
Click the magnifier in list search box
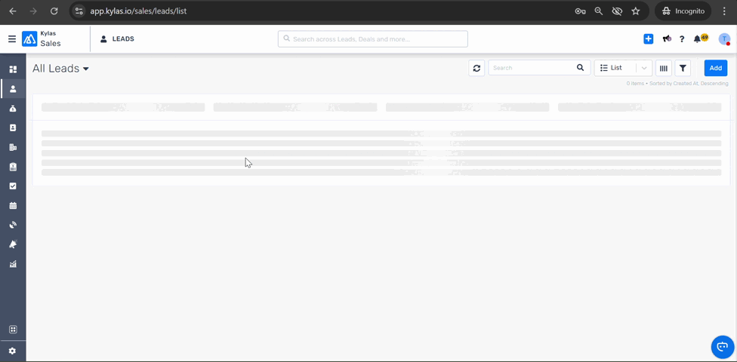point(581,68)
